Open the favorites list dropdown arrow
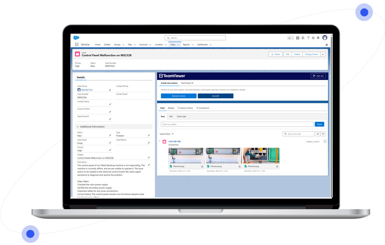Viewport: 385px width, 245px height. coord(292,38)
